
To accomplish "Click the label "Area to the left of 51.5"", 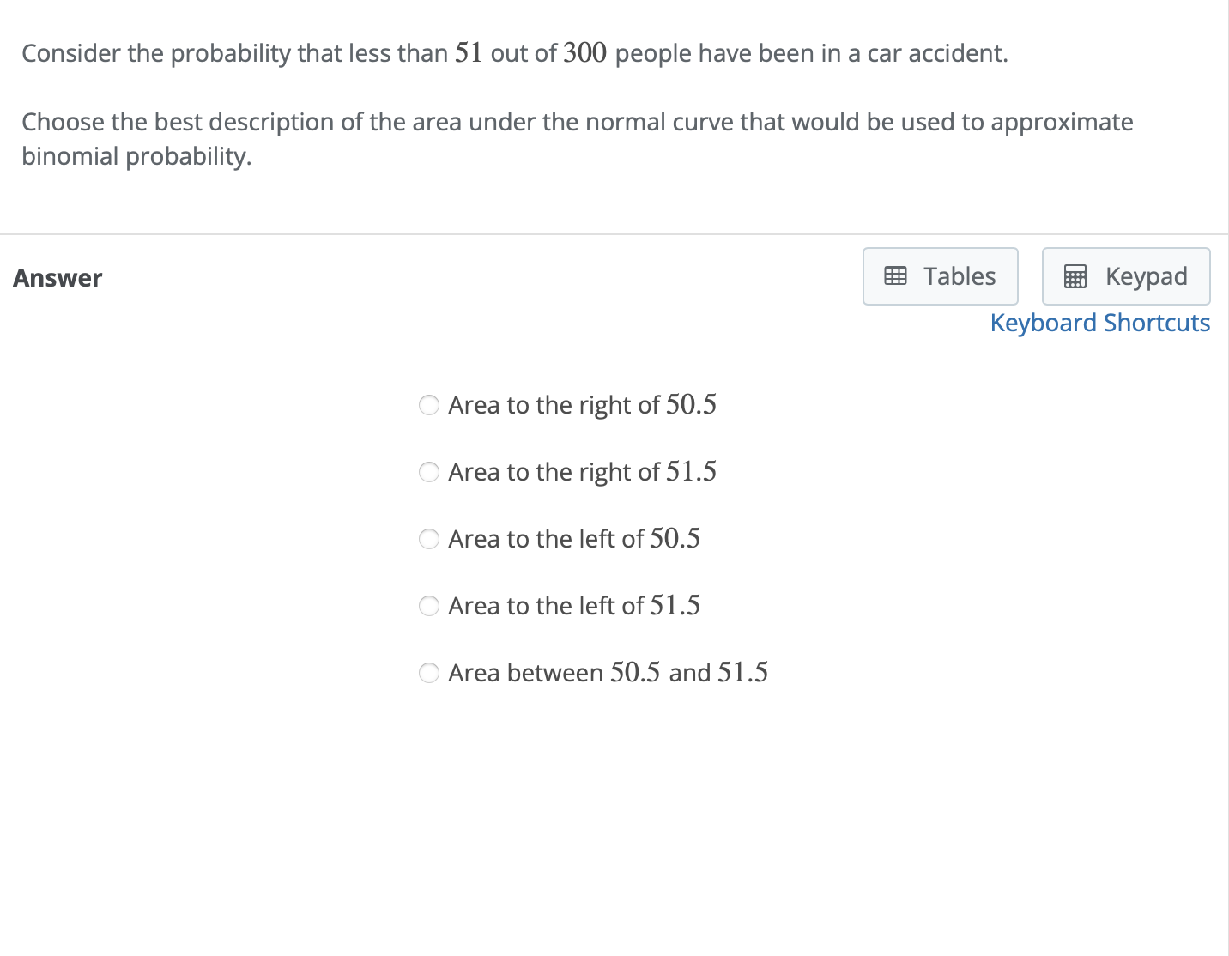I will (574, 606).
